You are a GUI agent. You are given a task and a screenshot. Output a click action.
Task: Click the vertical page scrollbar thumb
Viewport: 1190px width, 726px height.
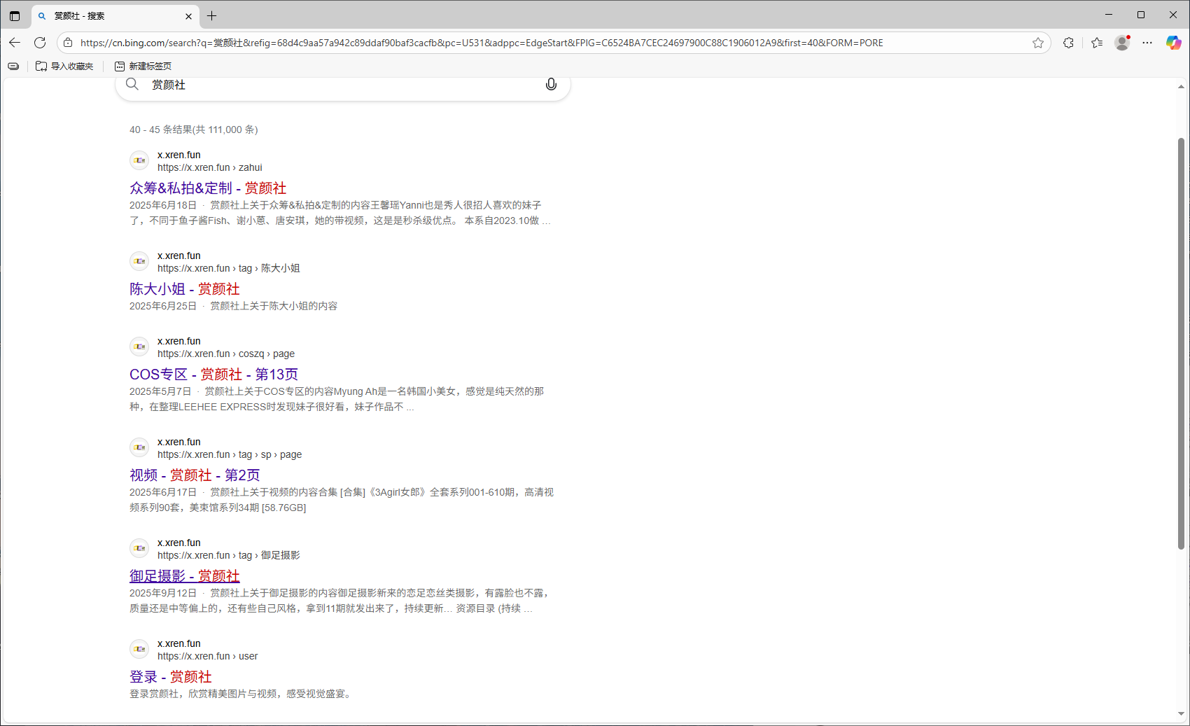coord(1181,343)
